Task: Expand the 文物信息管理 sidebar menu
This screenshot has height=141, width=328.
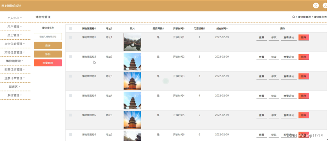Action: pyautogui.click(x=15, y=52)
